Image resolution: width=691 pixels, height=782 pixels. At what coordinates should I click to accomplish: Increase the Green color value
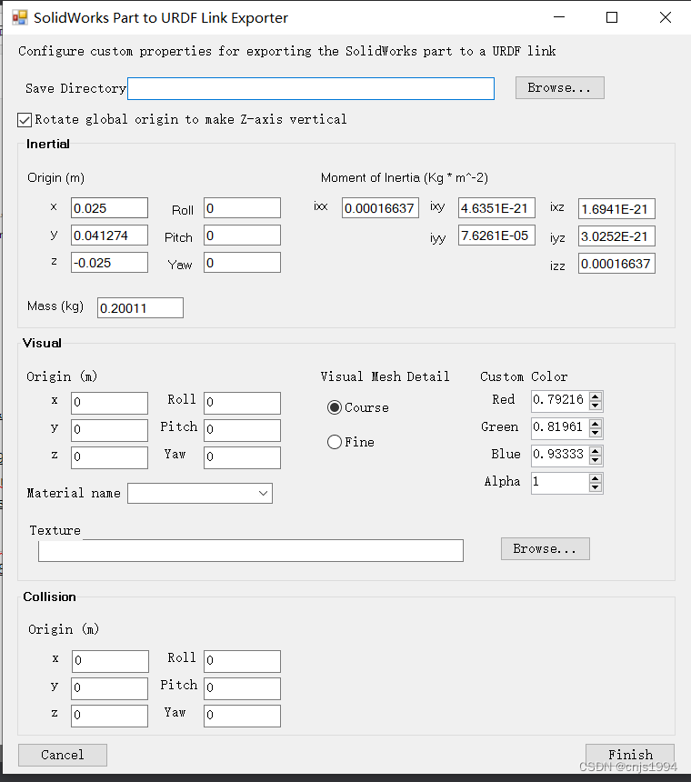pyautogui.click(x=596, y=424)
